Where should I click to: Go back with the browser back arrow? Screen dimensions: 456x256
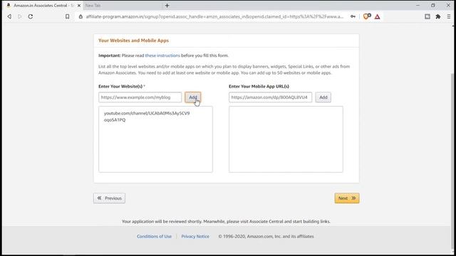9,16
